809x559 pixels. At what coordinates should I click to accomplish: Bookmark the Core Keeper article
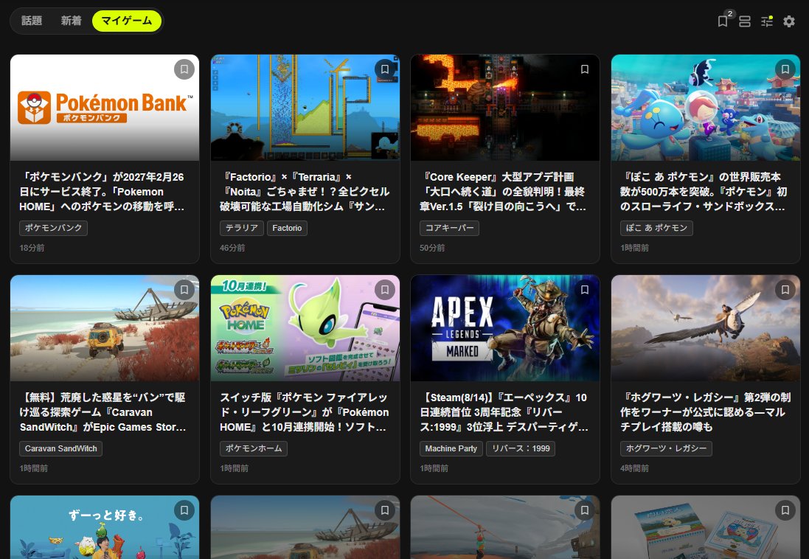tap(585, 69)
